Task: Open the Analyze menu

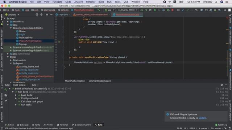Action: [x=79, y=2]
